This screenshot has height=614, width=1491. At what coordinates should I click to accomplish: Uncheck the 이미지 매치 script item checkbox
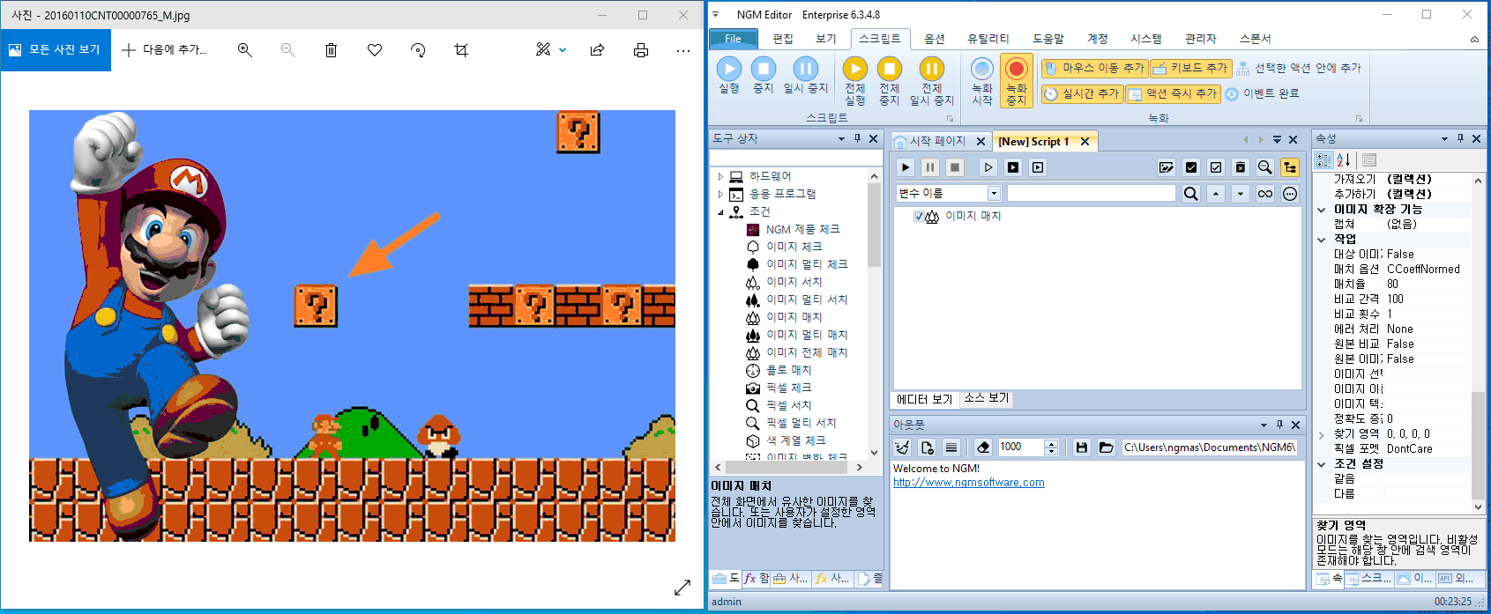click(x=919, y=216)
